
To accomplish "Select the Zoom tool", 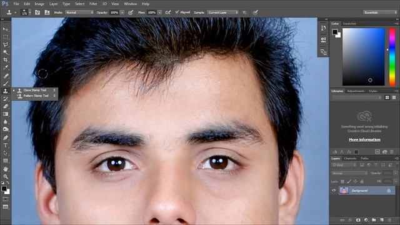I will [6, 176].
